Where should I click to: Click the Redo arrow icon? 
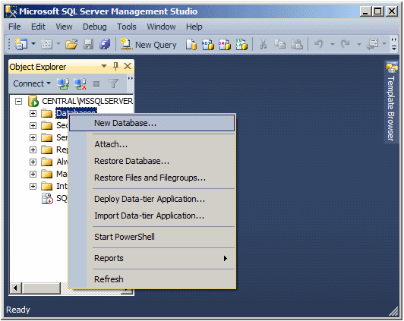(x=346, y=44)
